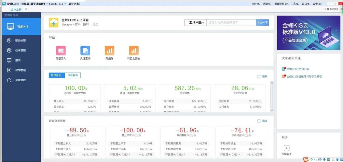Select the 指标看板 tab
Viewport: 343px width, 162px height.
pos(73,75)
